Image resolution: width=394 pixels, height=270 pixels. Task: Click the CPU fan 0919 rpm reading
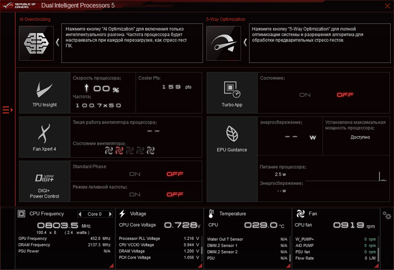coord(354,225)
